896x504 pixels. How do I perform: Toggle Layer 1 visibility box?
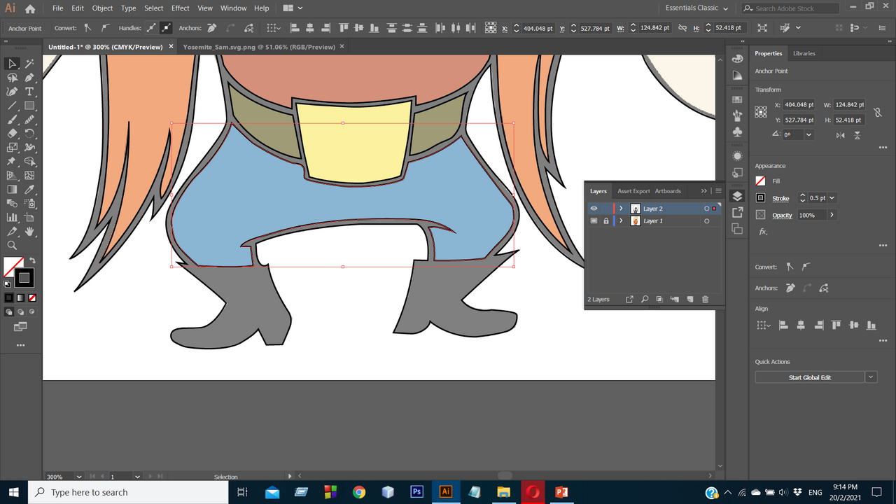click(594, 221)
